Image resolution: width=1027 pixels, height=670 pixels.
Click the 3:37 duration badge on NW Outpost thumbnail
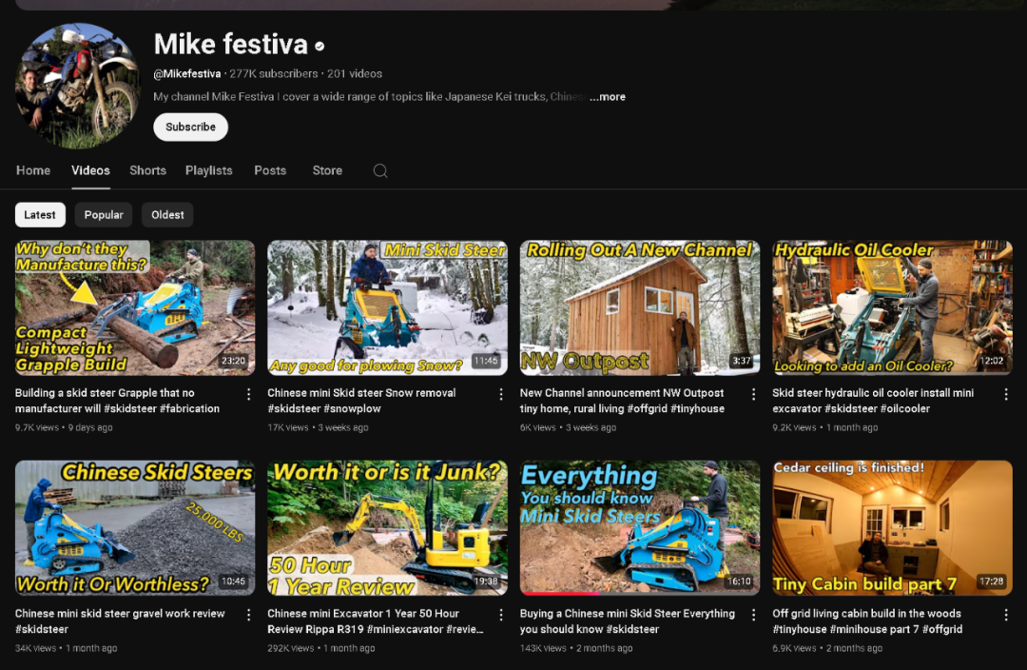pyautogui.click(x=742, y=361)
